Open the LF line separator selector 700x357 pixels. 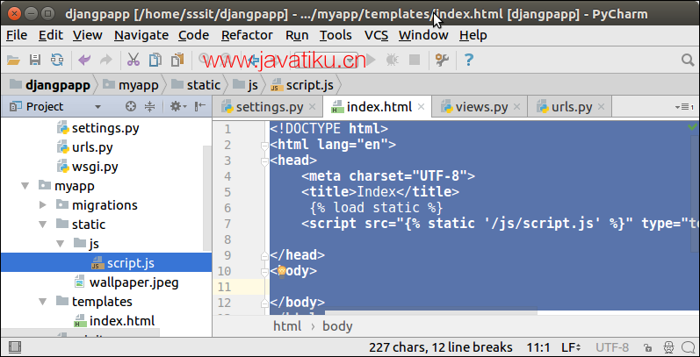tap(571, 346)
